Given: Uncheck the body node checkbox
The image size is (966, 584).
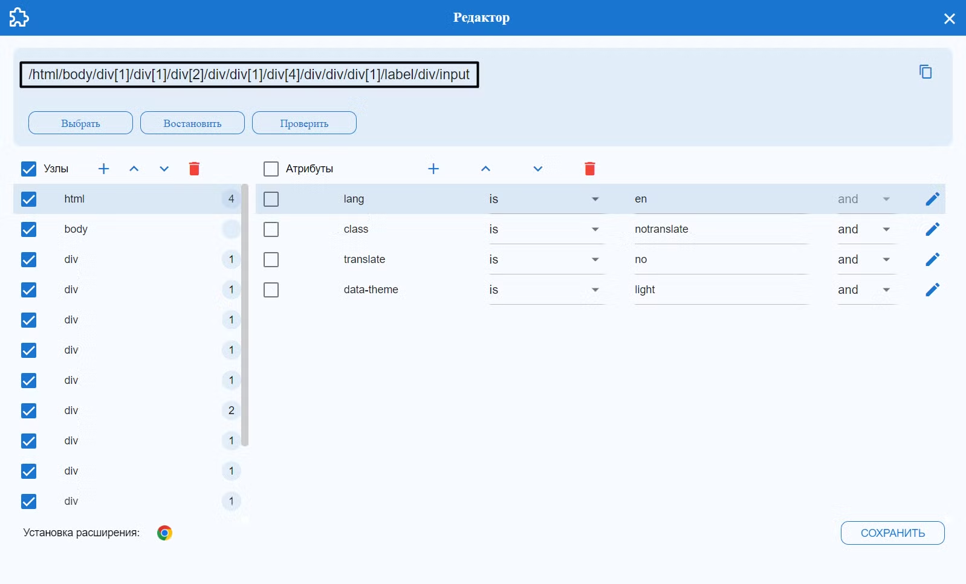Looking at the screenshot, I should (28, 229).
